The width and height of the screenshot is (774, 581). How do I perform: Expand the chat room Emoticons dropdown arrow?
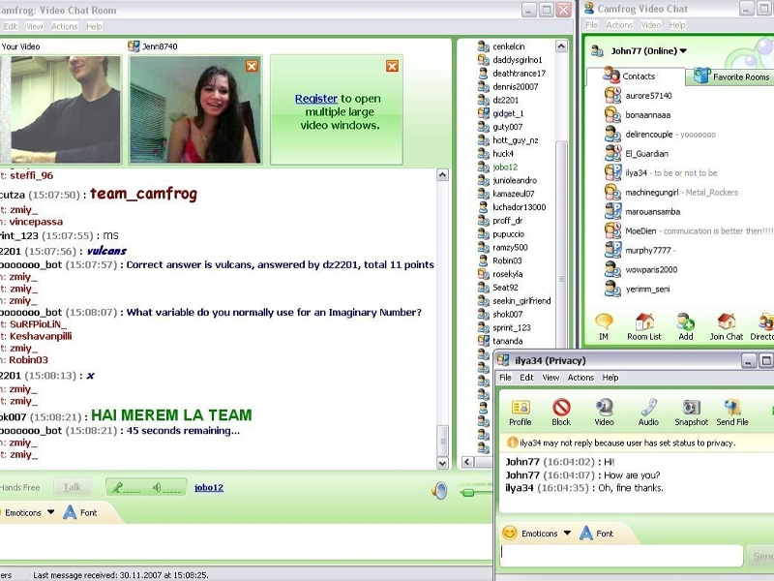[x=51, y=512]
